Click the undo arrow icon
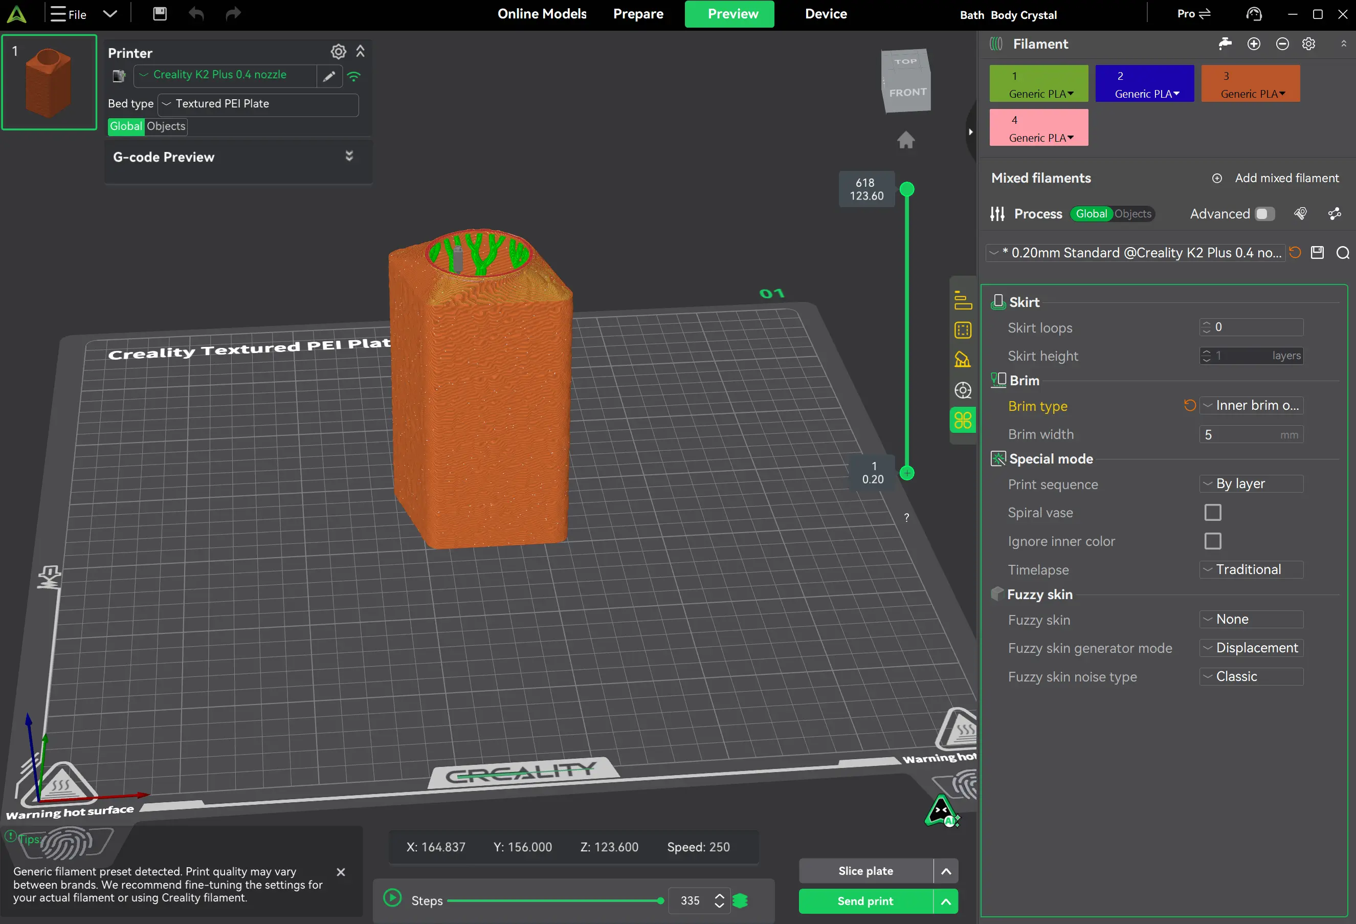Screen dimensions: 1356x924 [196, 14]
